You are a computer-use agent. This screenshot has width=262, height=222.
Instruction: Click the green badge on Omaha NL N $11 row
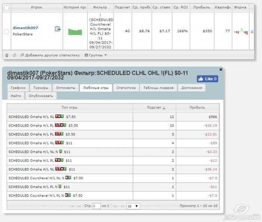61,151
